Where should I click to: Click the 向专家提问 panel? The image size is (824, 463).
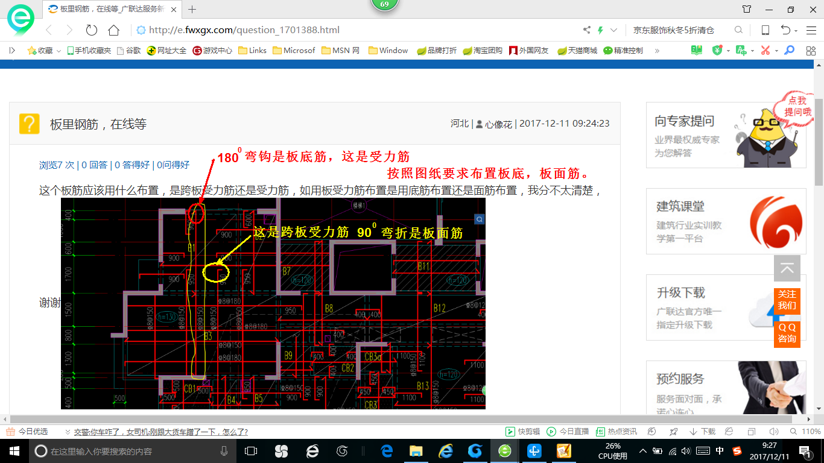point(726,135)
